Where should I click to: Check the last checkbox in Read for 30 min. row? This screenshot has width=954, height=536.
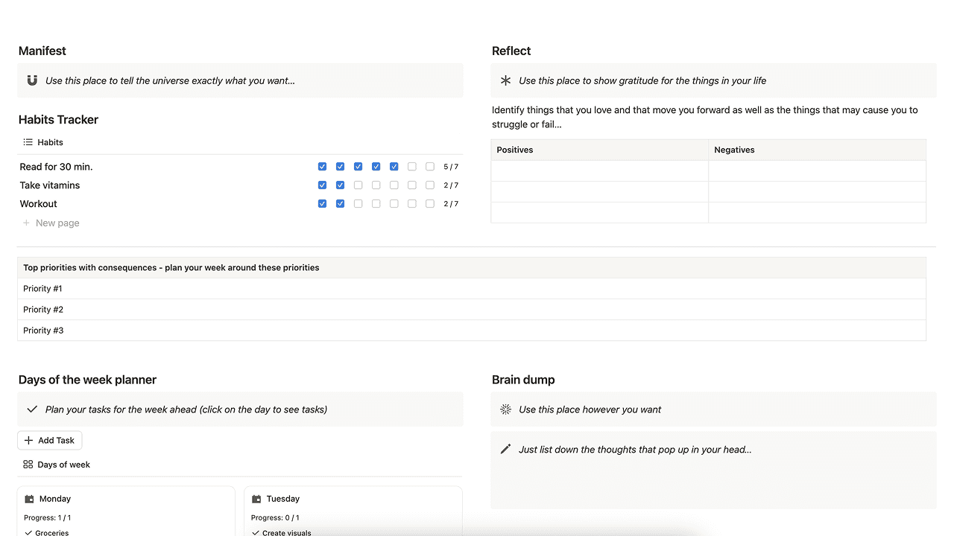430,167
